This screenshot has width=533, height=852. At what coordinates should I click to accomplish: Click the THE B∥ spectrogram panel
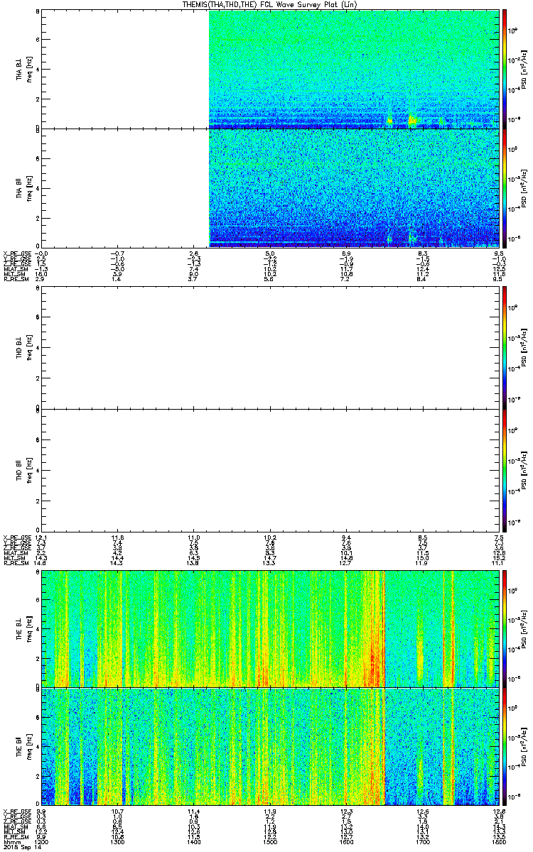[269, 746]
